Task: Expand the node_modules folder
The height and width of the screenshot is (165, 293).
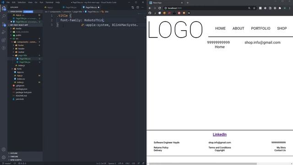Action: pos(22,32)
